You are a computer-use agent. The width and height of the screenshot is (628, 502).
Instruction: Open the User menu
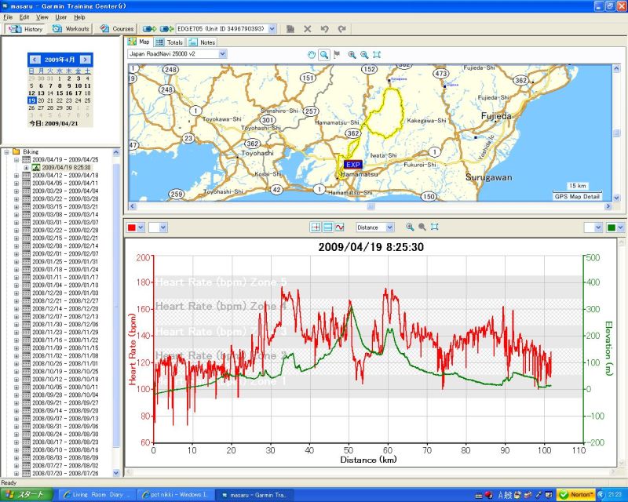point(61,17)
